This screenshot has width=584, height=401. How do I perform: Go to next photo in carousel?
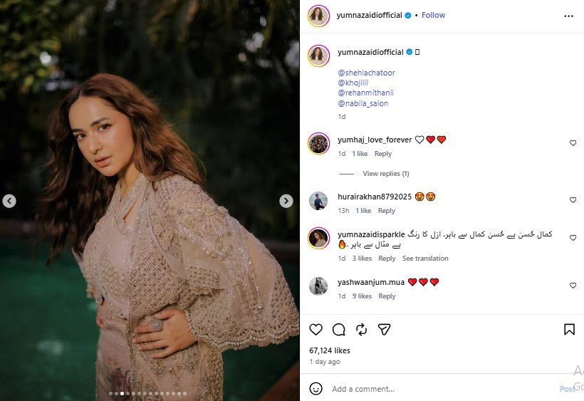286,201
